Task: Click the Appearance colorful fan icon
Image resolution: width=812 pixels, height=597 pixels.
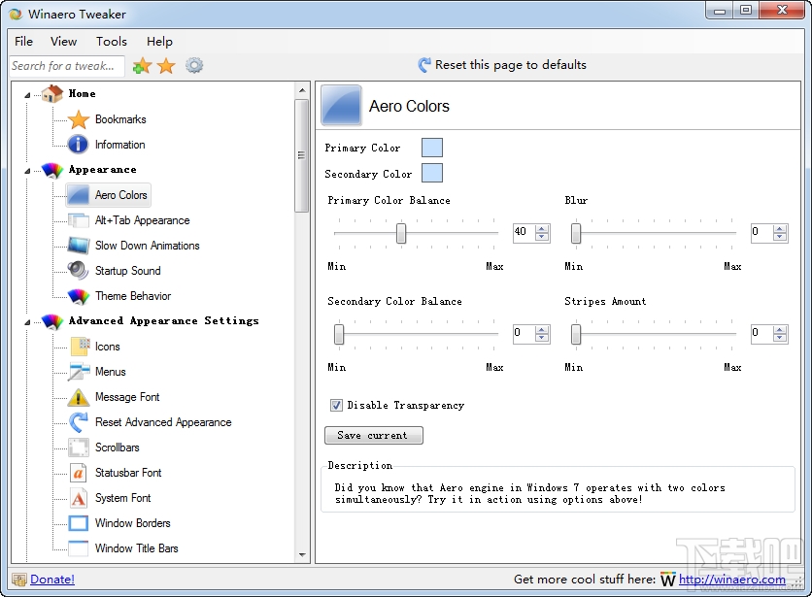Action: (x=52, y=170)
